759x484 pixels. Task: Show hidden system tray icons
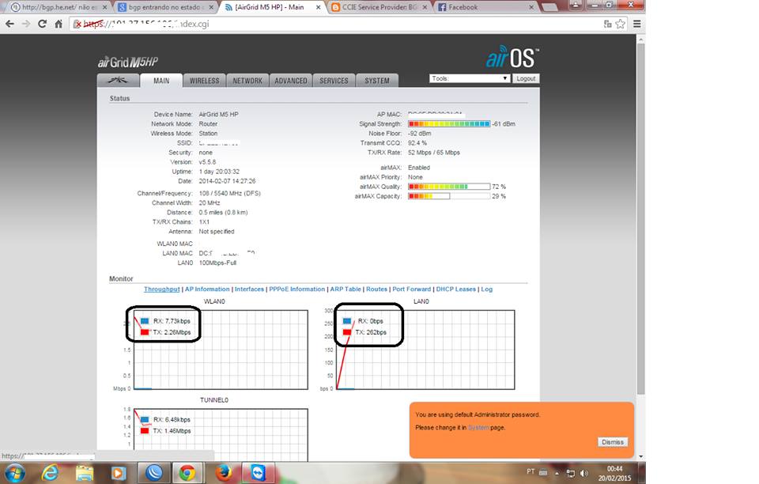pyautogui.click(x=557, y=473)
